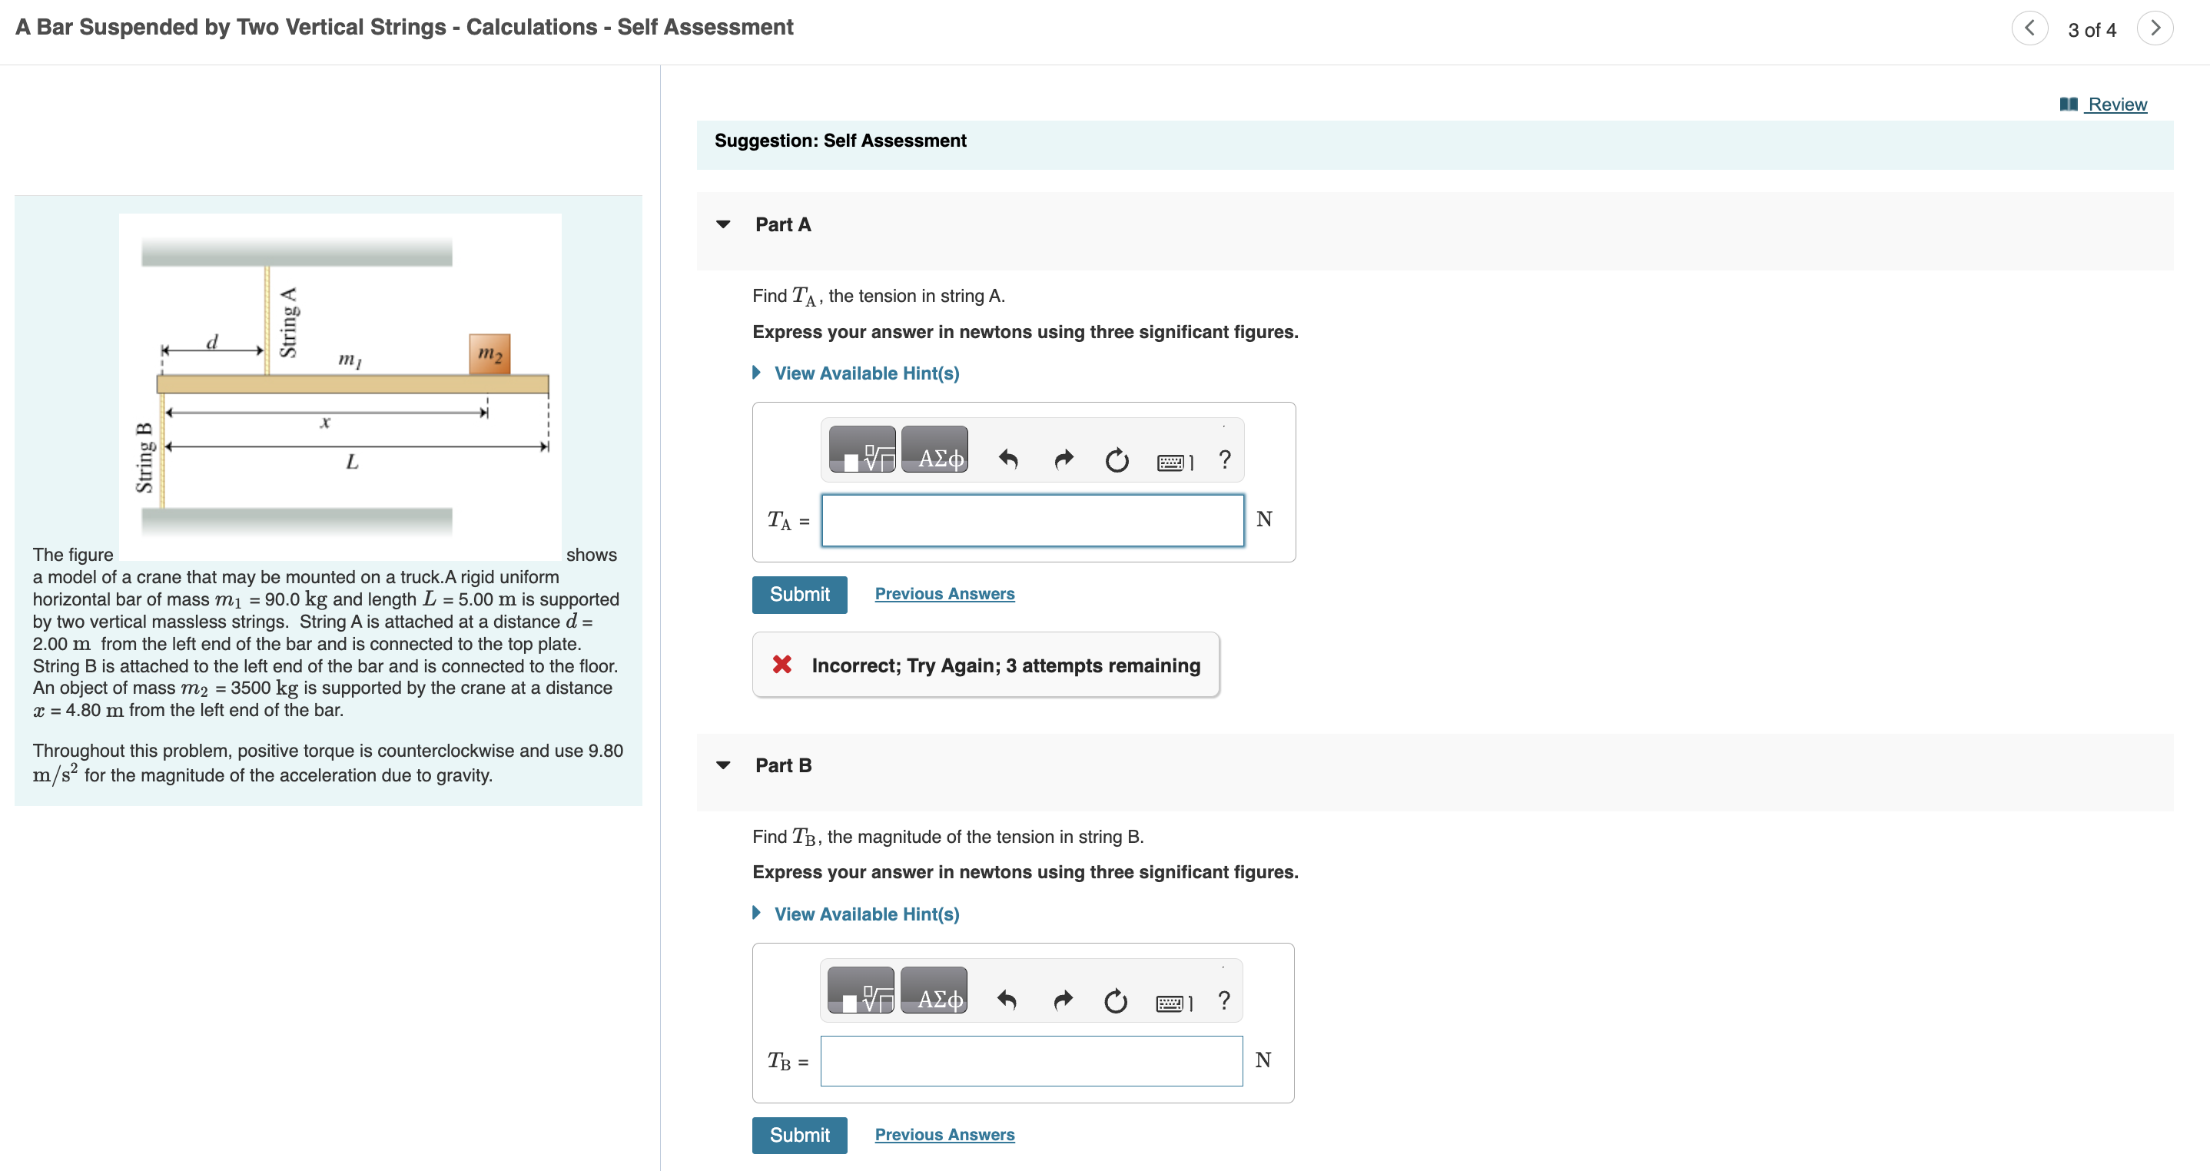
Task: Collapse the Part A section
Action: click(x=723, y=225)
